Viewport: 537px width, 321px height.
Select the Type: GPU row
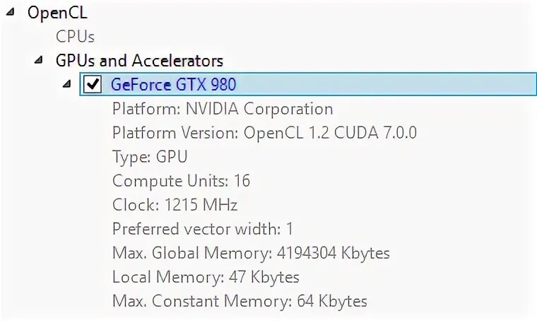pyautogui.click(x=150, y=157)
